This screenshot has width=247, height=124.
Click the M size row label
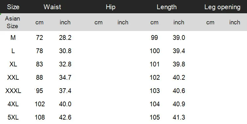coord(13,38)
